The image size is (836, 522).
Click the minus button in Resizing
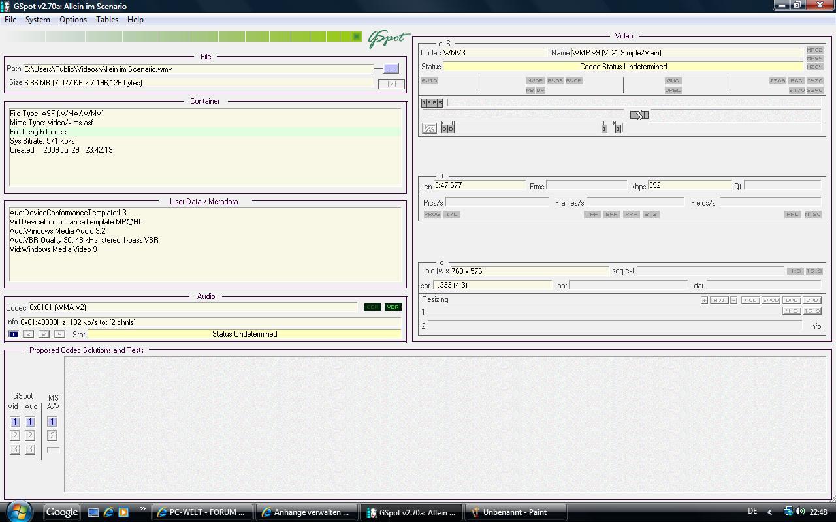coord(733,300)
